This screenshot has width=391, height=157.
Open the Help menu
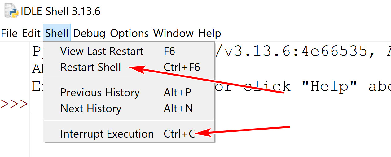point(209,33)
